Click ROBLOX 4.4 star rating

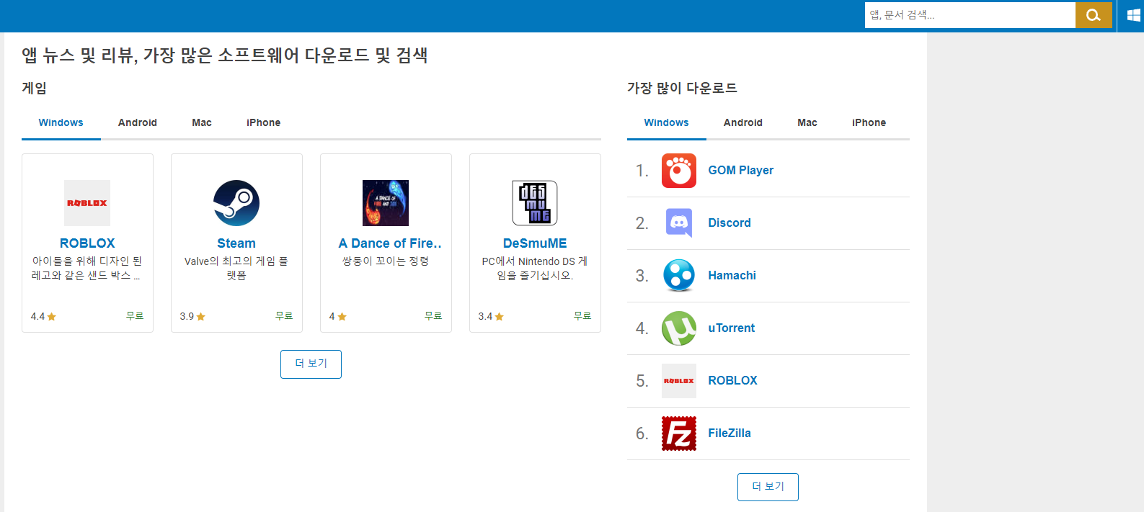pos(43,317)
